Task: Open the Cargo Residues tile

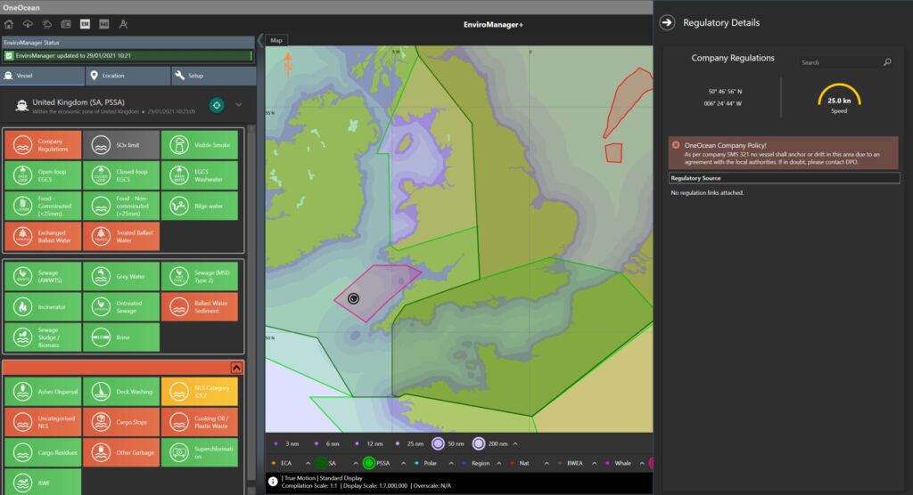Action: click(43, 452)
